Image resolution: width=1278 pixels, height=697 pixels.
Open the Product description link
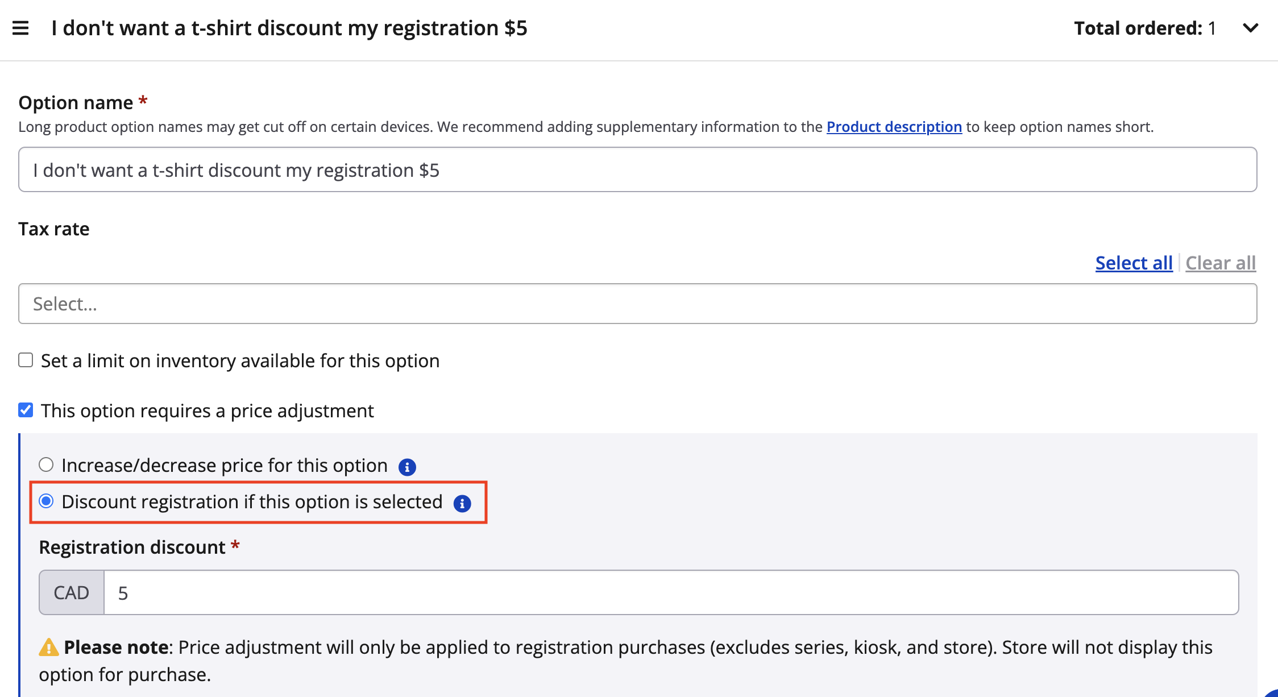click(x=894, y=127)
